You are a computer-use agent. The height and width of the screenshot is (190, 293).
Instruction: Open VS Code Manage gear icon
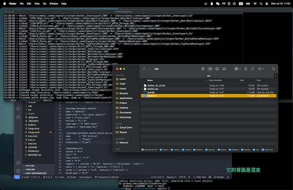click(x=18, y=171)
